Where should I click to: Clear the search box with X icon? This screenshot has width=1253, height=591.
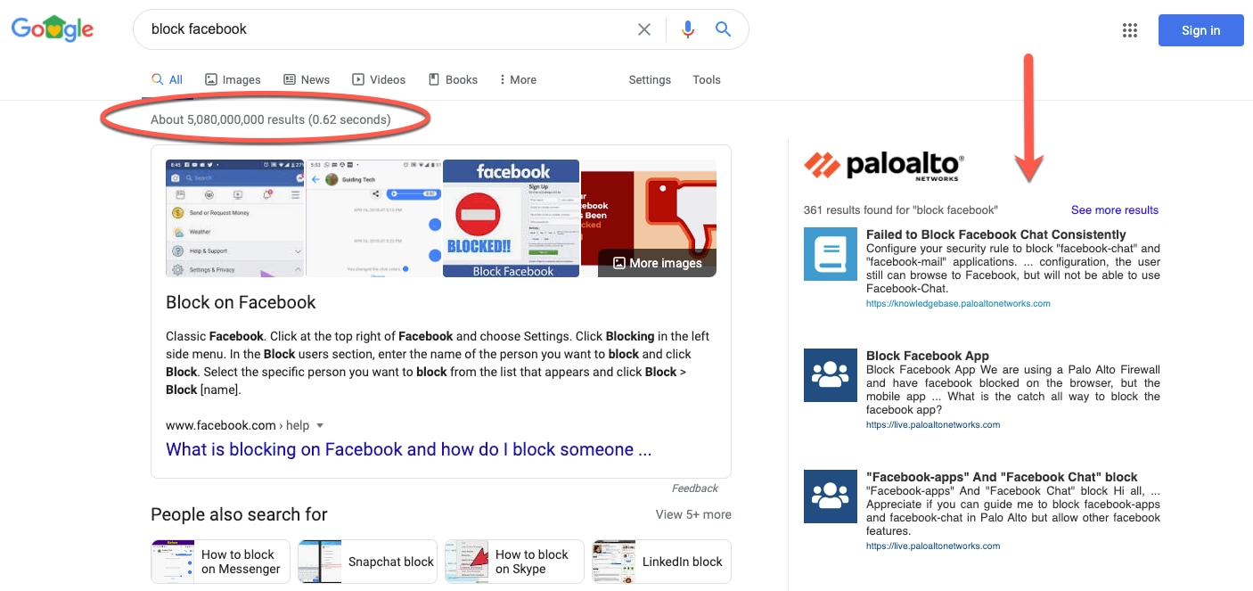pos(644,29)
